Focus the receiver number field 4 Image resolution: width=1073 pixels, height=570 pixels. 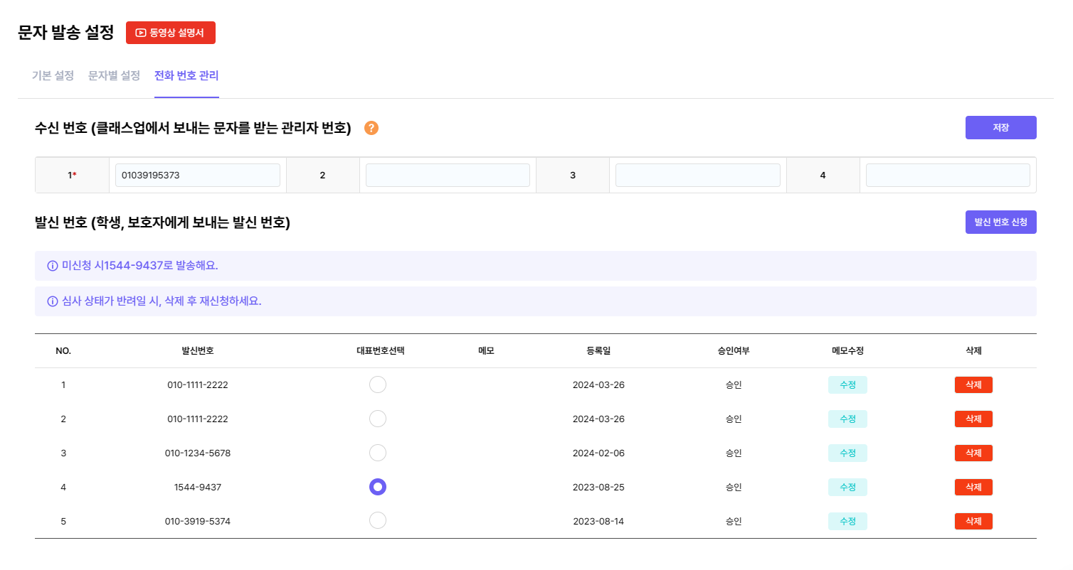947,175
